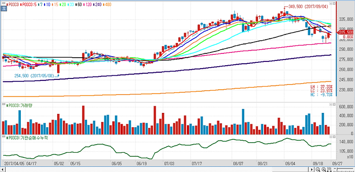Screen dimensions: 355x172
Task: Click the bar spacing adjust icon
Action: [x=329, y=170]
